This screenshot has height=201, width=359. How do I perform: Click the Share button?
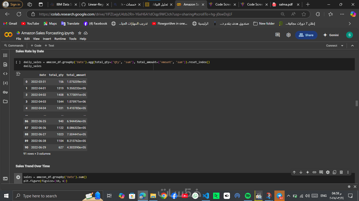point(306,35)
